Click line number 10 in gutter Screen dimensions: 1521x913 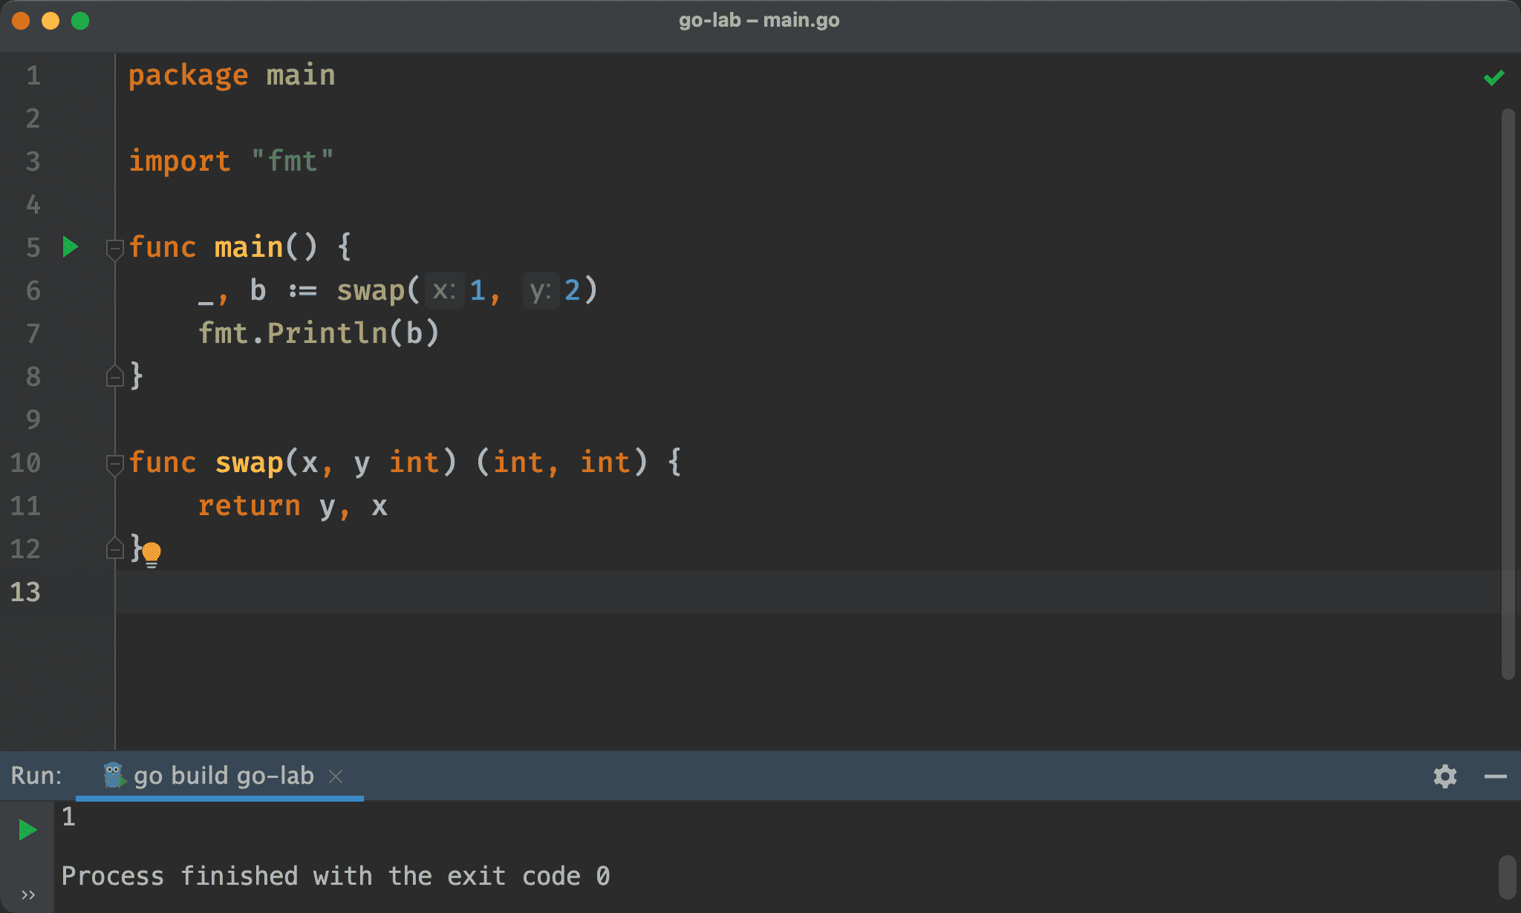26,462
